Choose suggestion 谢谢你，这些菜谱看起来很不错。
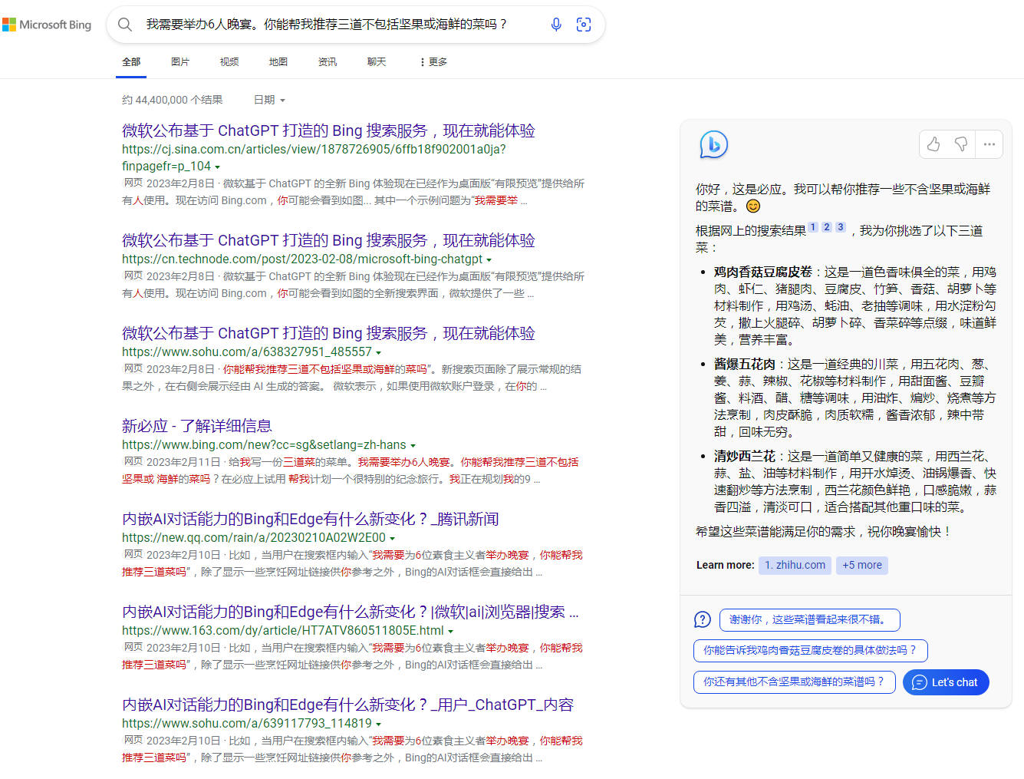 (x=809, y=619)
